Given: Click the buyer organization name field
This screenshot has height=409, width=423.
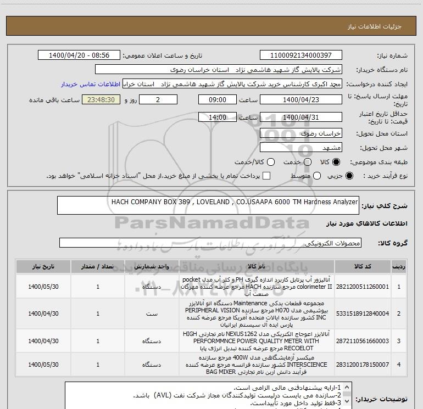Looking at the screenshot, I should pos(219,70).
